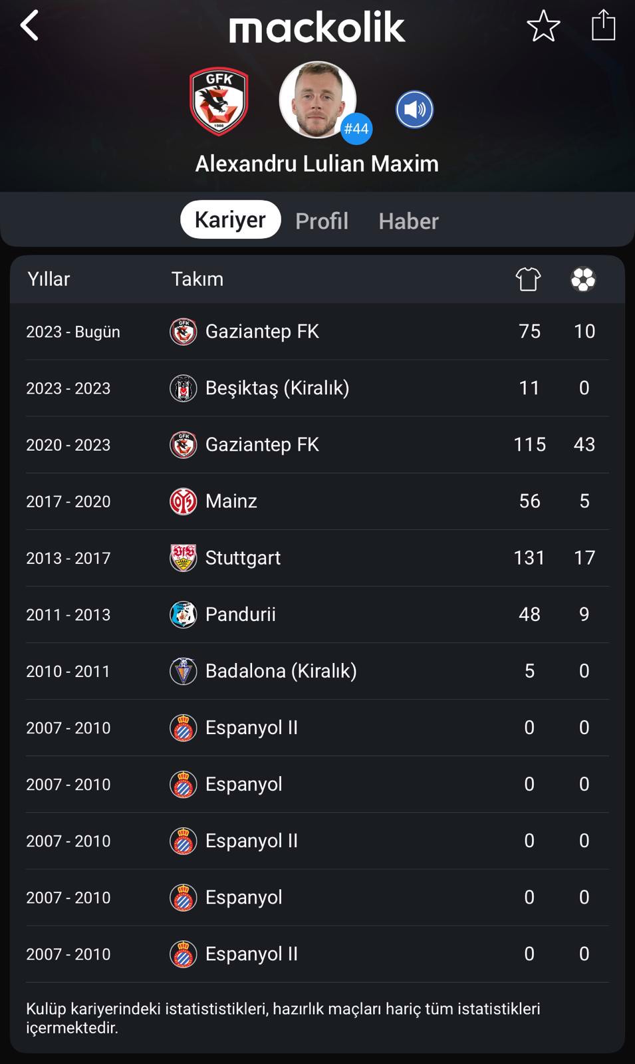This screenshot has height=1064, width=635.
Task: Tap the Stuttgart club logo
Action: (x=183, y=558)
